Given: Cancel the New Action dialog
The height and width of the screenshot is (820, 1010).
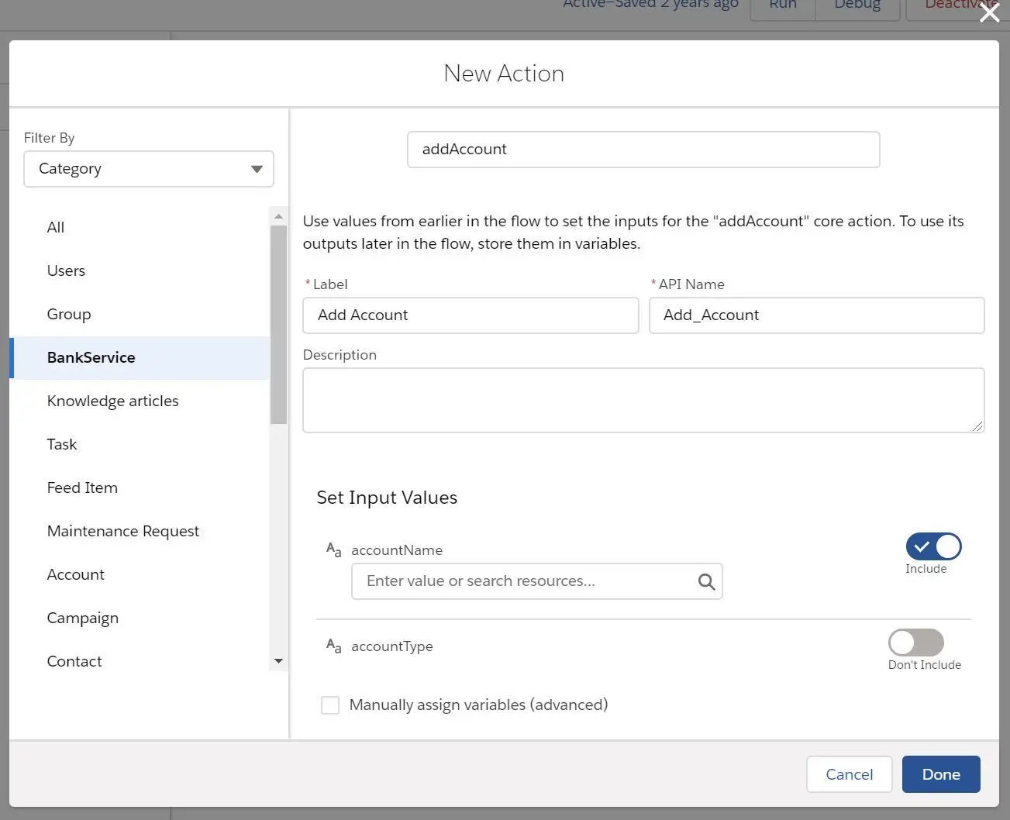Looking at the screenshot, I should tap(849, 774).
